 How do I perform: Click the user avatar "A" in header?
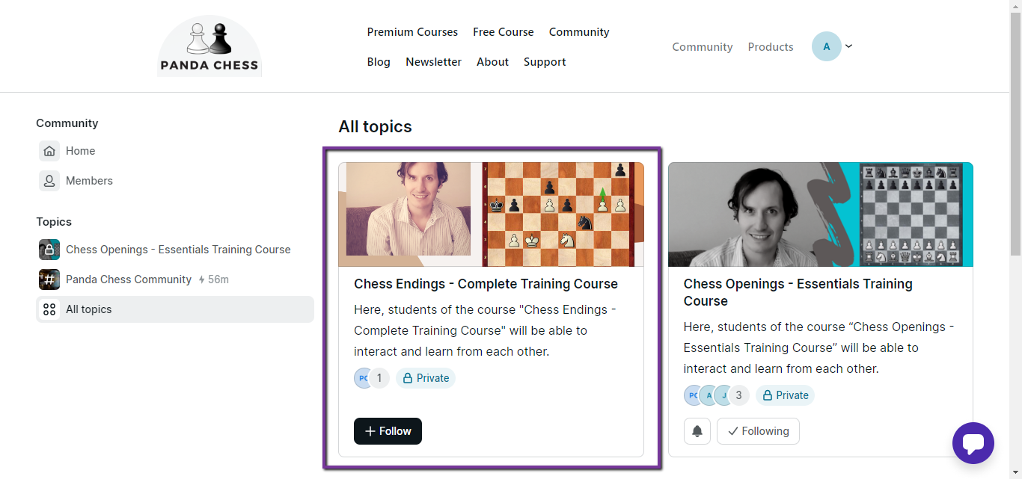pos(826,46)
